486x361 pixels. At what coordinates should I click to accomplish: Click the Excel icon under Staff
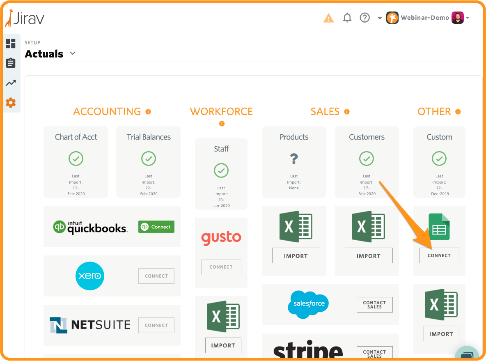pos(223,316)
